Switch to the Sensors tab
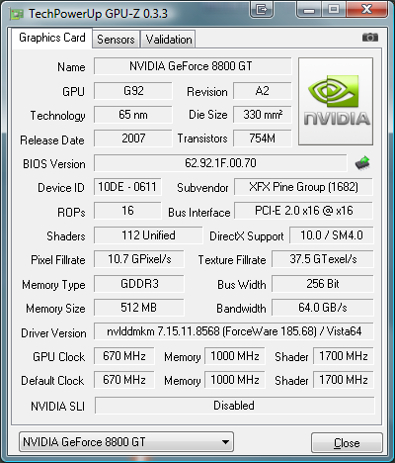This screenshot has height=463, width=395. pyautogui.click(x=116, y=40)
